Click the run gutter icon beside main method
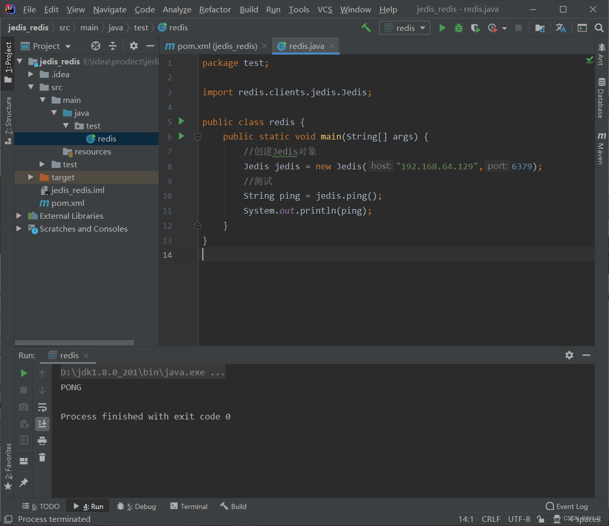Image resolution: width=609 pixels, height=526 pixels. coord(181,136)
